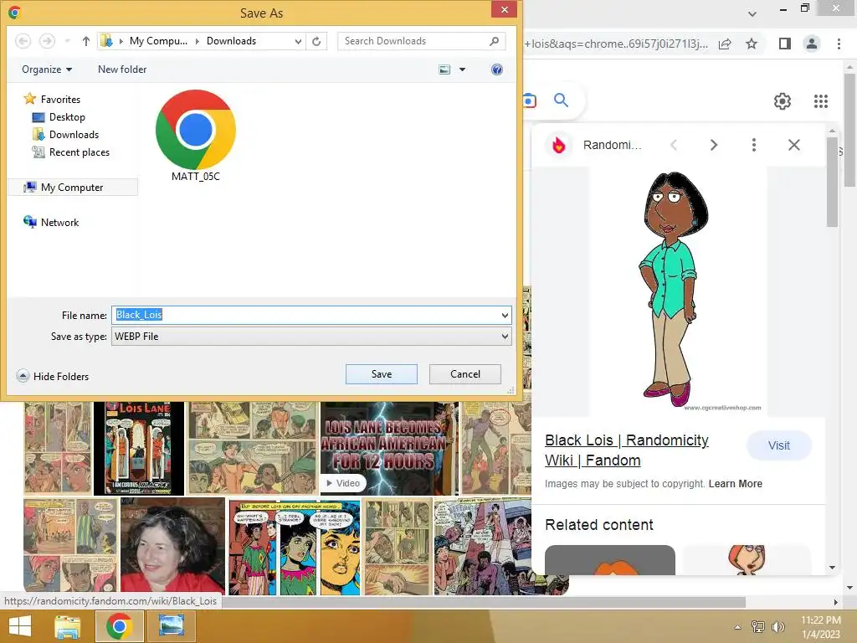Click the taskbar clock and date
Viewport: 857px width, 643px height.
820,627
